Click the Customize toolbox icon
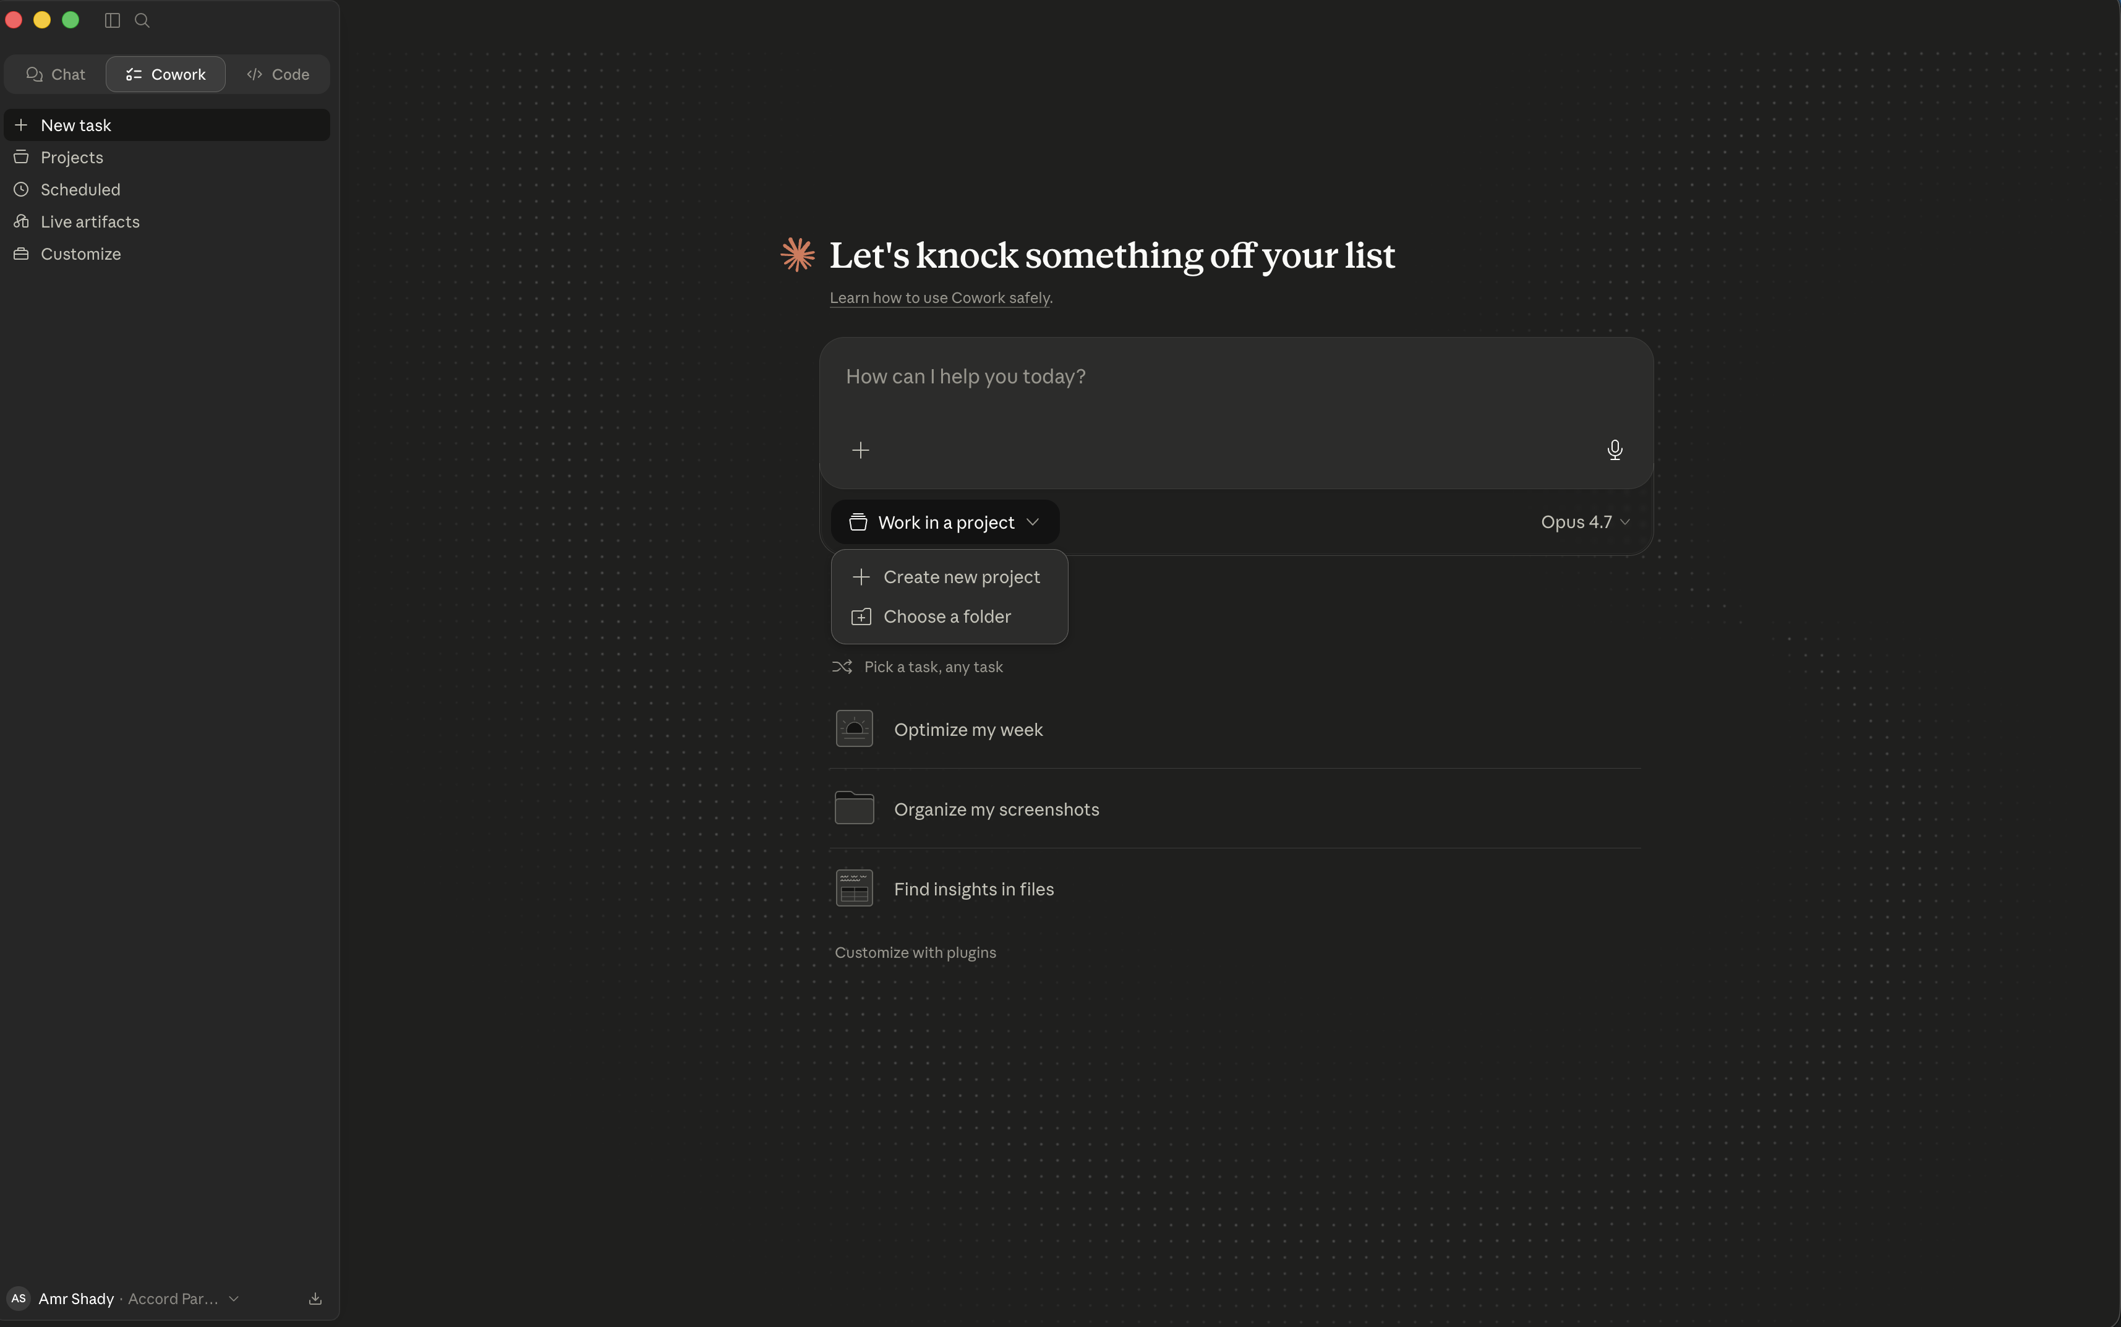2121x1327 pixels. pos(21,254)
